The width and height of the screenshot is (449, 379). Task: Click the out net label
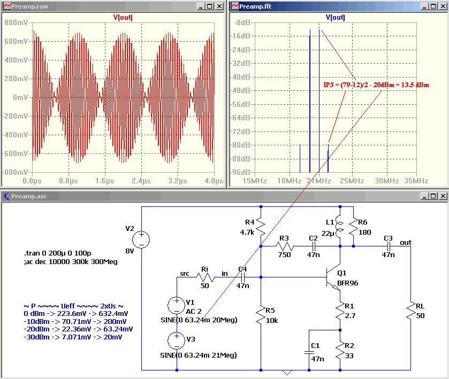406,243
